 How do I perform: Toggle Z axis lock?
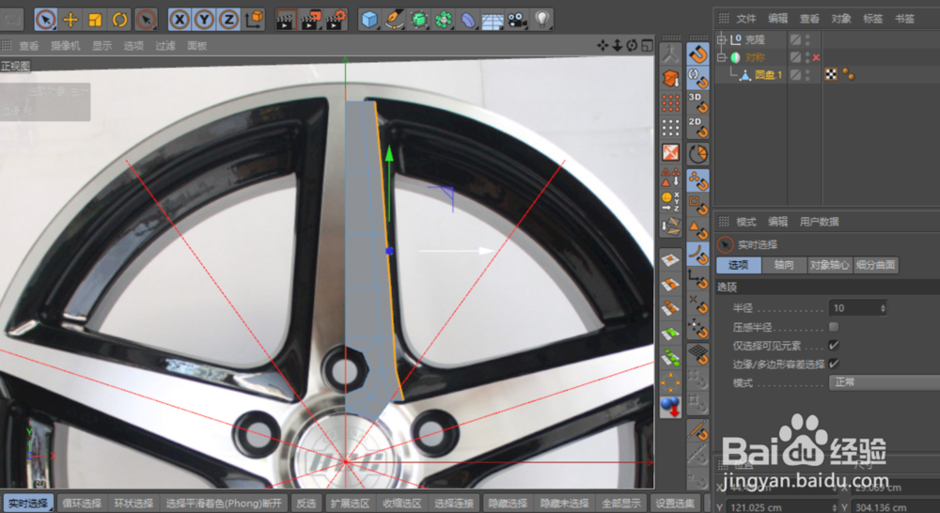tap(228, 20)
